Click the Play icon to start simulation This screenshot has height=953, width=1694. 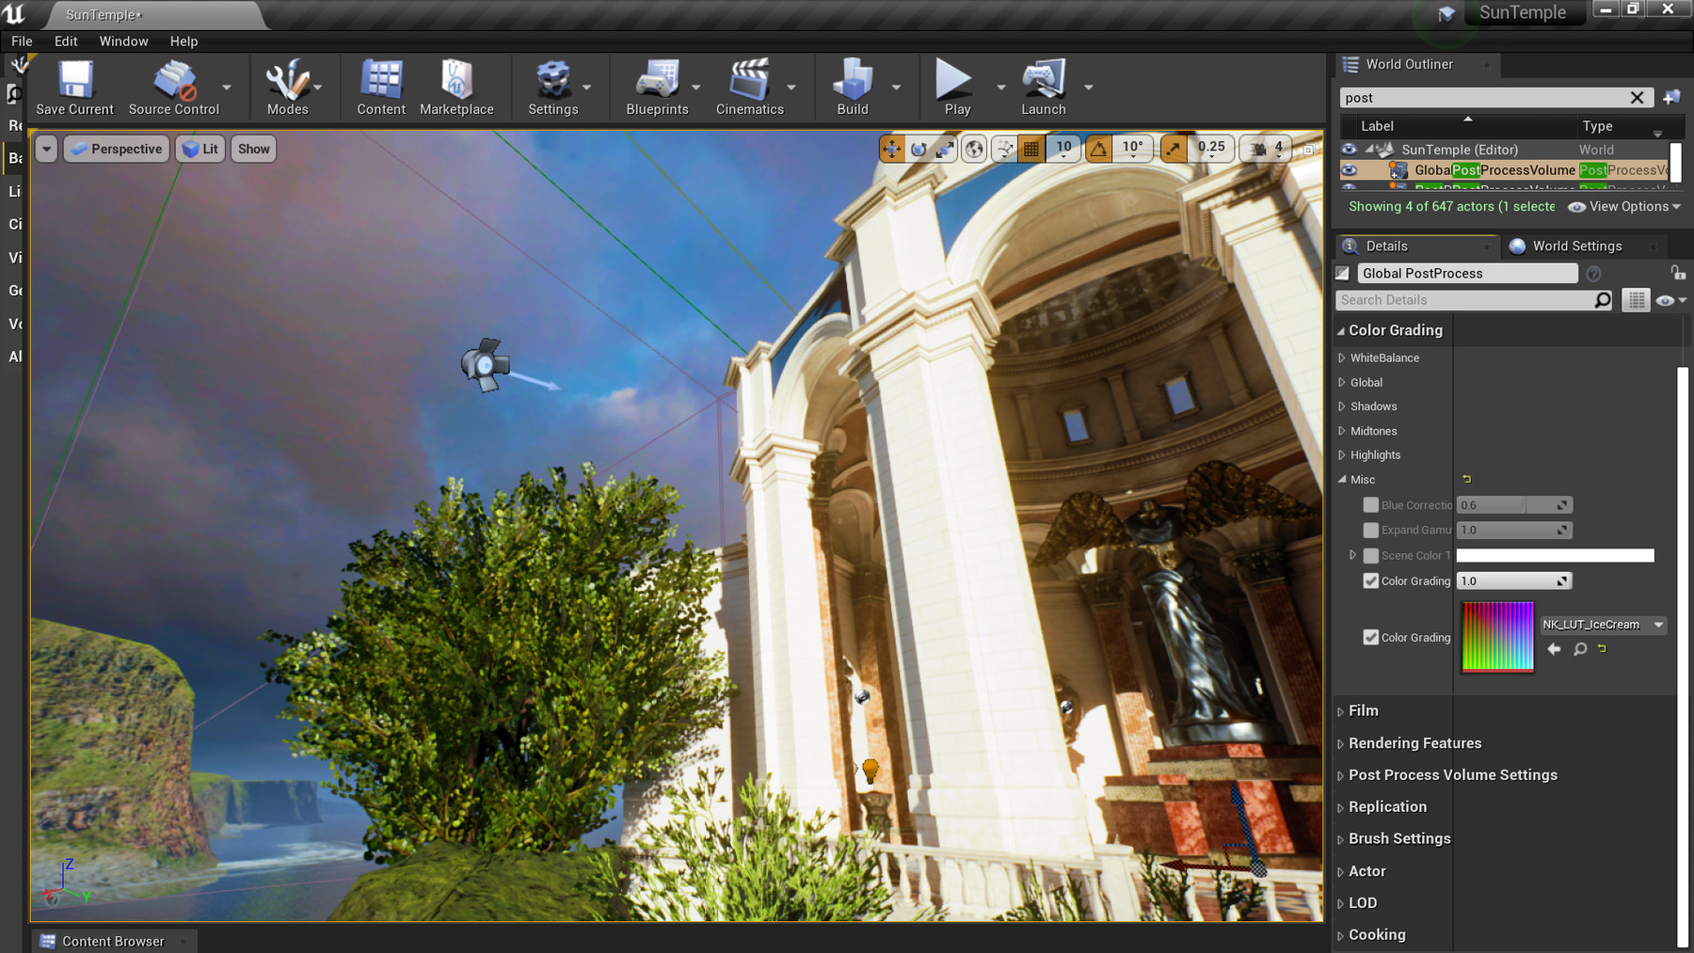pos(953,80)
